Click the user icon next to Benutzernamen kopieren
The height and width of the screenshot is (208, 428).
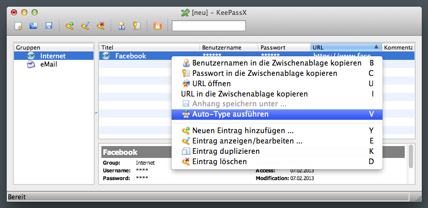pyautogui.click(x=186, y=63)
